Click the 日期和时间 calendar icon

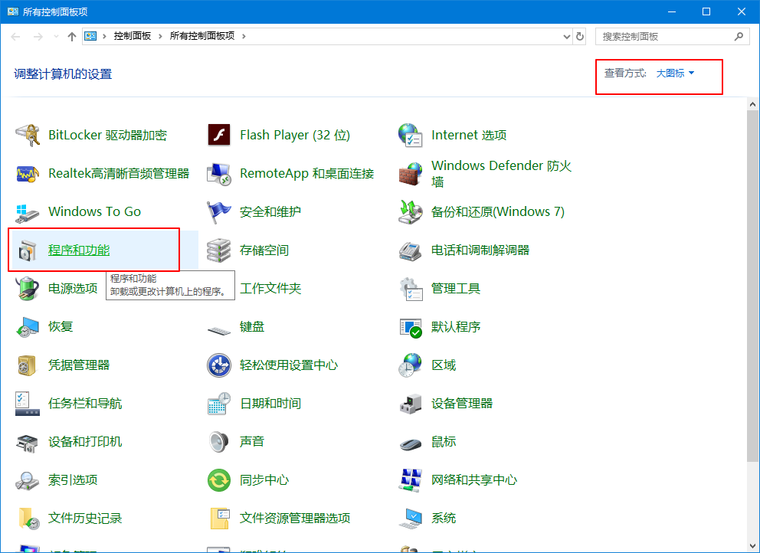(x=219, y=403)
